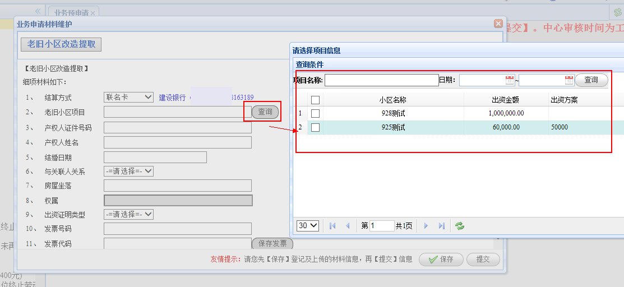
Task: Click the 保存 button
Action: 441,260
